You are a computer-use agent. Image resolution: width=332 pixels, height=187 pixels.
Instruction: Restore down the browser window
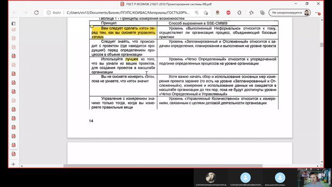point(307,4)
